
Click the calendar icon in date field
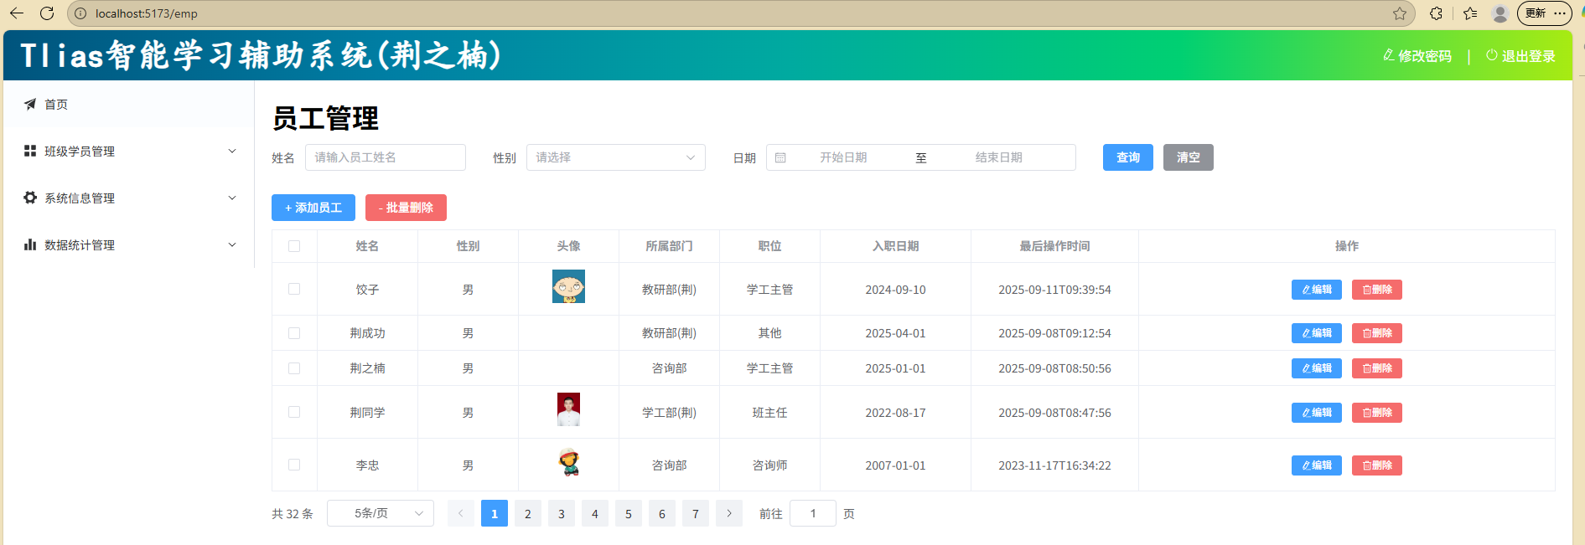780,157
